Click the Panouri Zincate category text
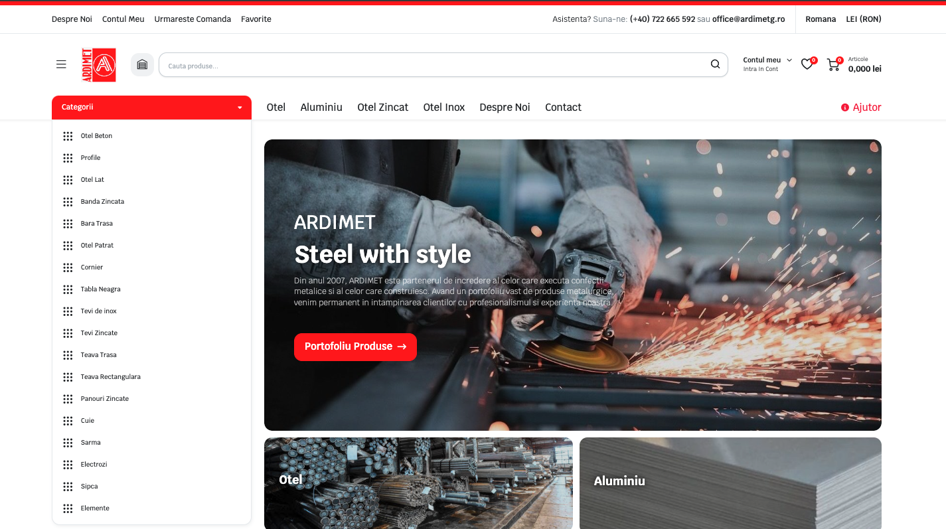This screenshot has width=946, height=529. pos(105,399)
